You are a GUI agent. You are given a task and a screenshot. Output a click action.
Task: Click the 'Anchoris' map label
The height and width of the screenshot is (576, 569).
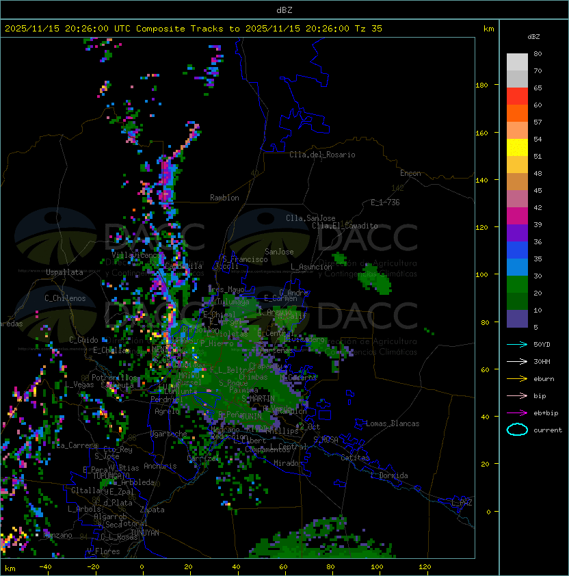(x=160, y=466)
